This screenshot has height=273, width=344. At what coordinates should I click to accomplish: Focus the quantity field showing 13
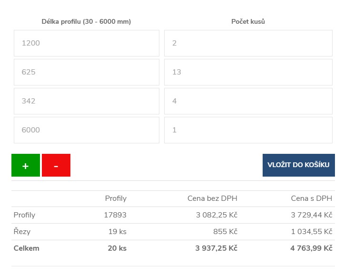click(x=248, y=72)
